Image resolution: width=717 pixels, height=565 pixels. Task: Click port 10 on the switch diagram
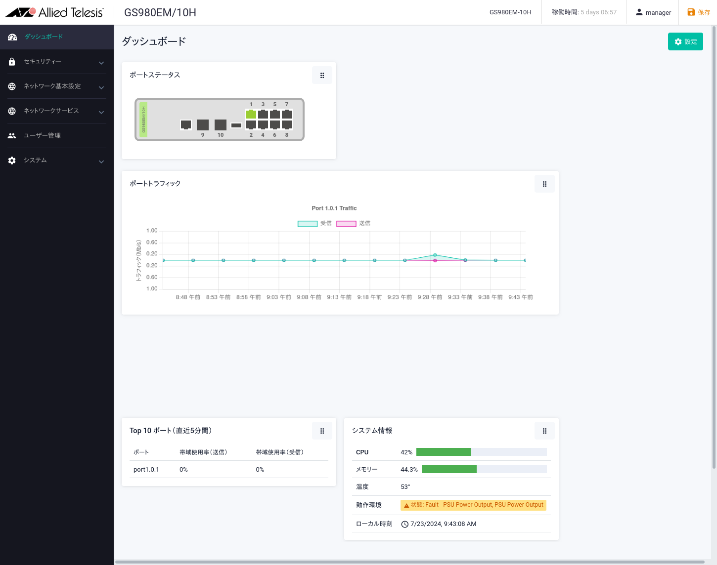pyautogui.click(x=221, y=125)
